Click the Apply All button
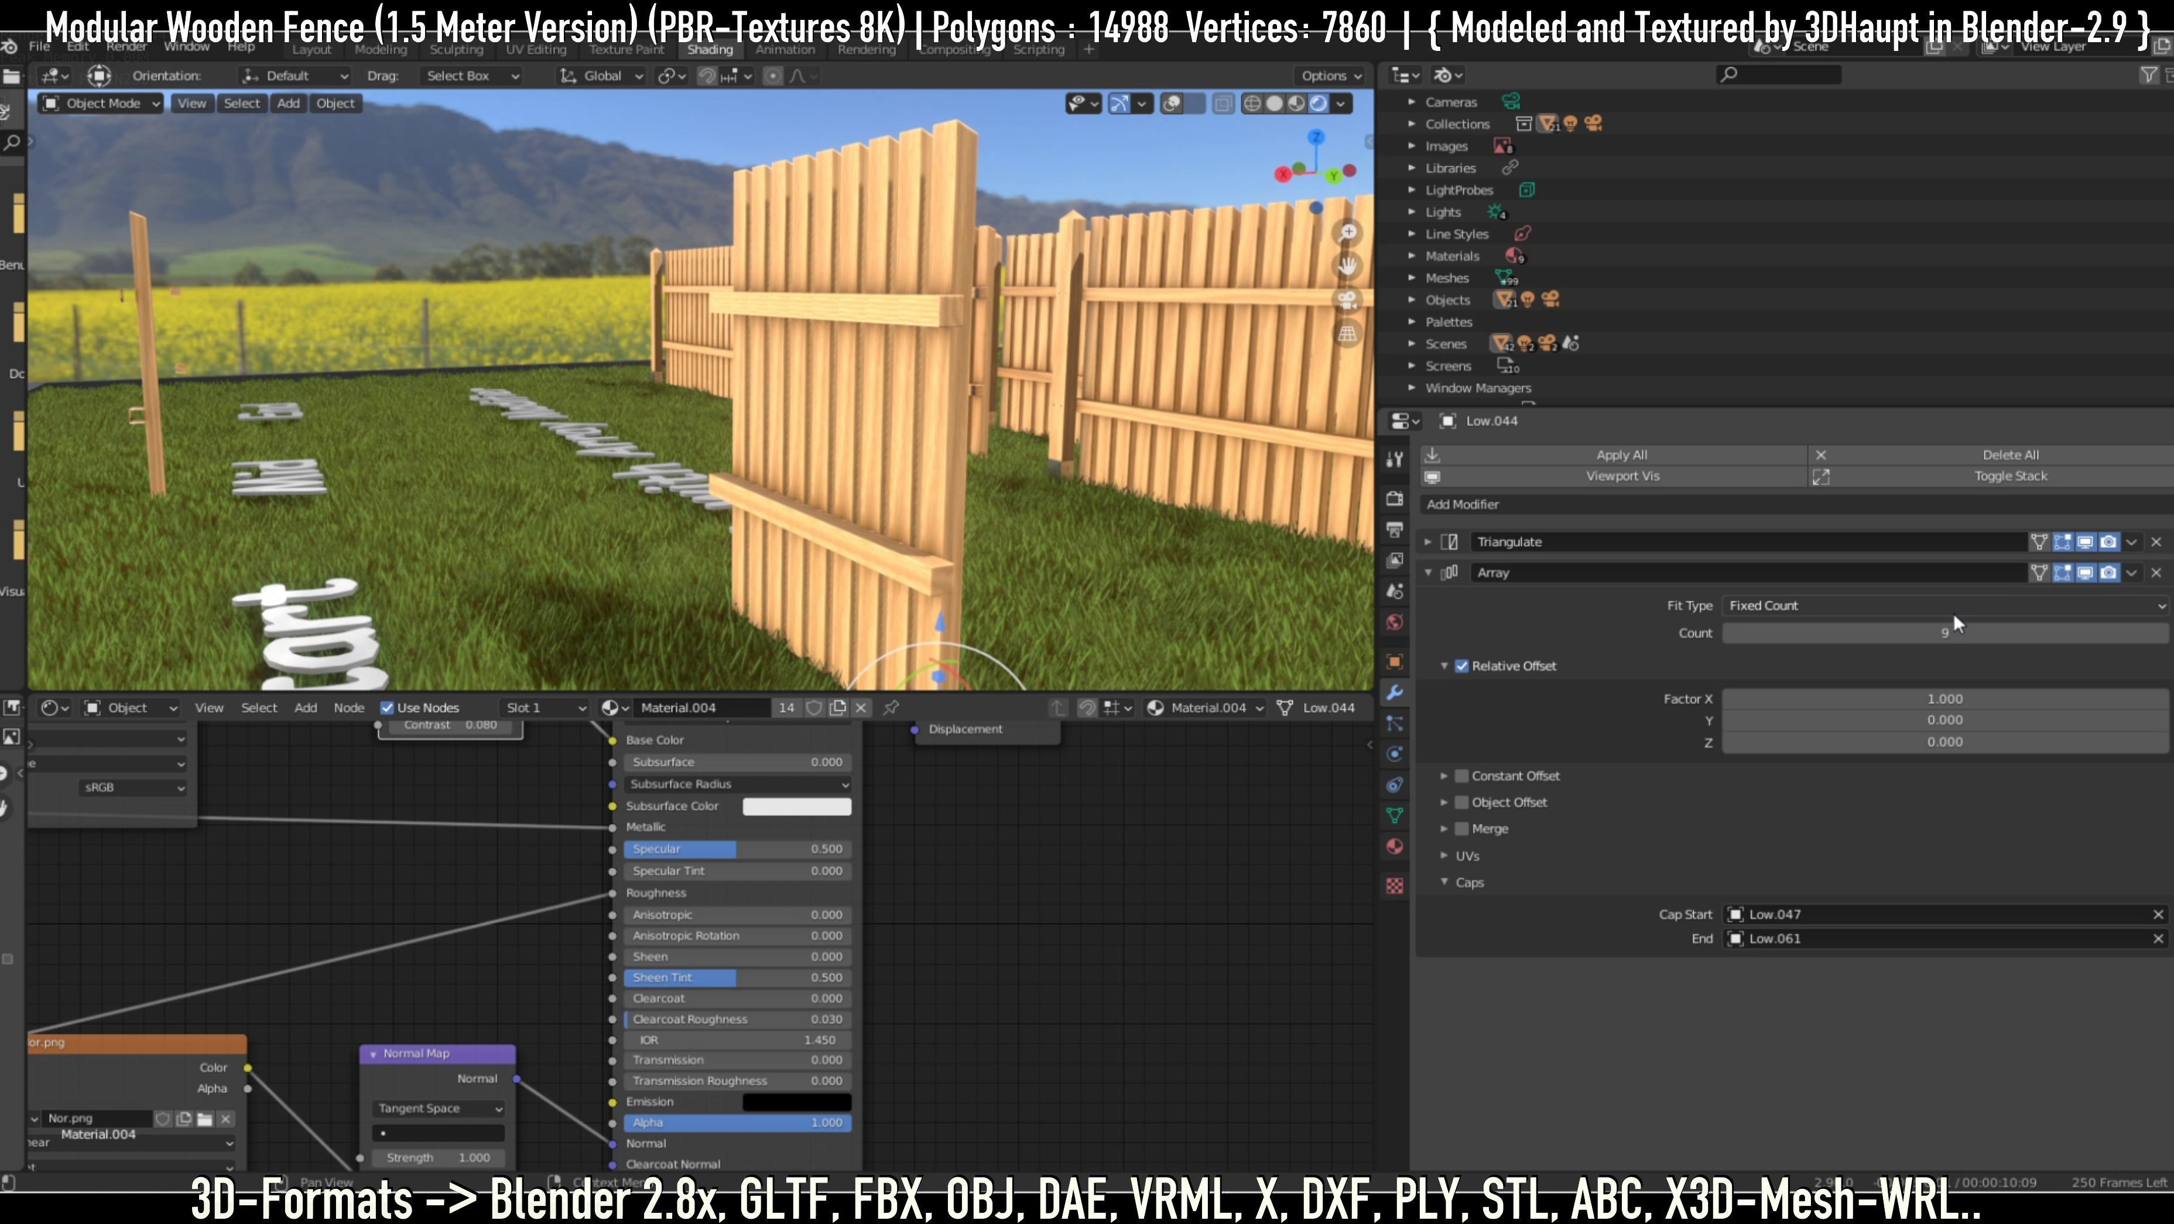The width and height of the screenshot is (2174, 1224). tap(1612, 455)
